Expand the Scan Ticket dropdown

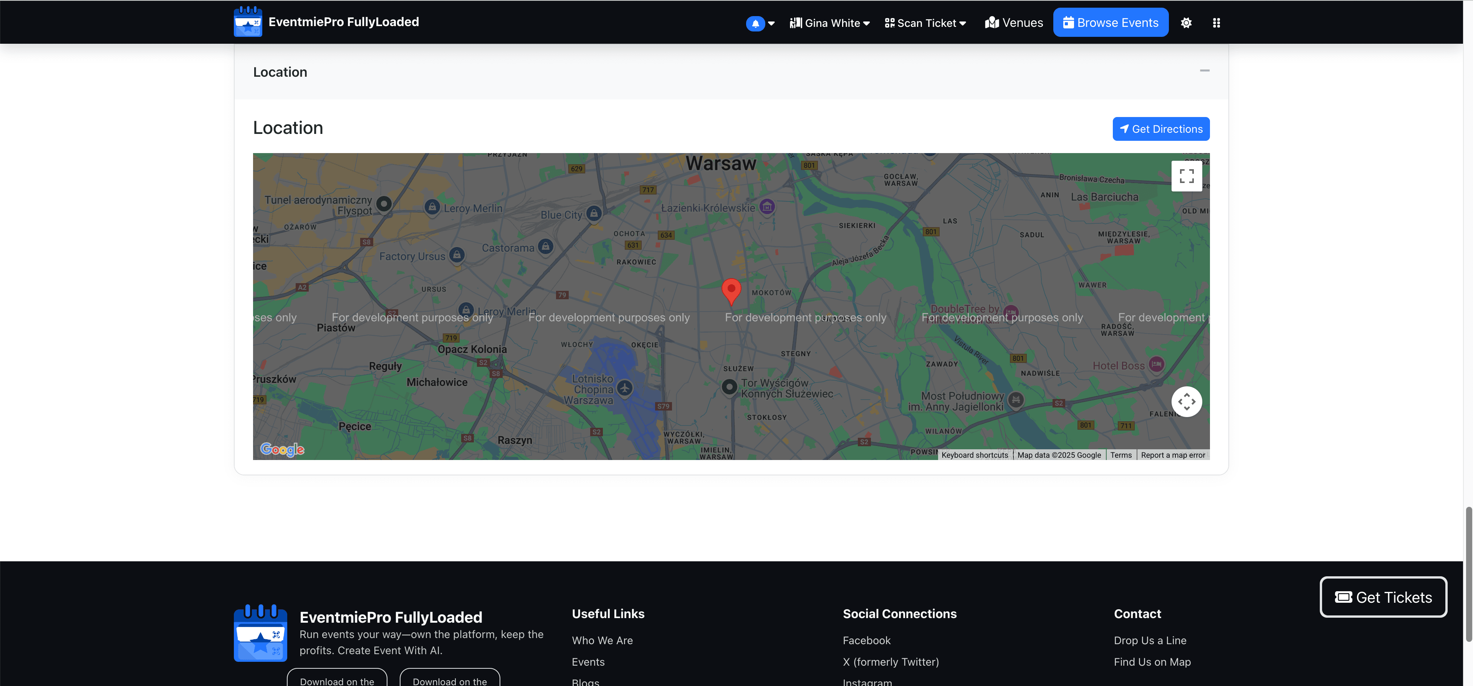click(x=925, y=23)
